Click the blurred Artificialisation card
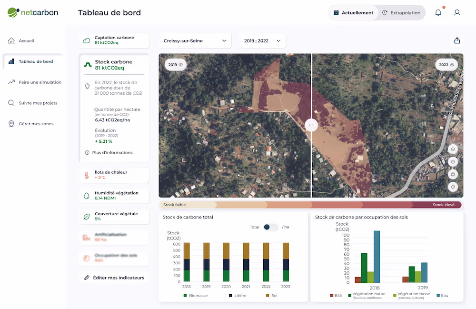This screenshot has width=476, height=309. (114, 238)
